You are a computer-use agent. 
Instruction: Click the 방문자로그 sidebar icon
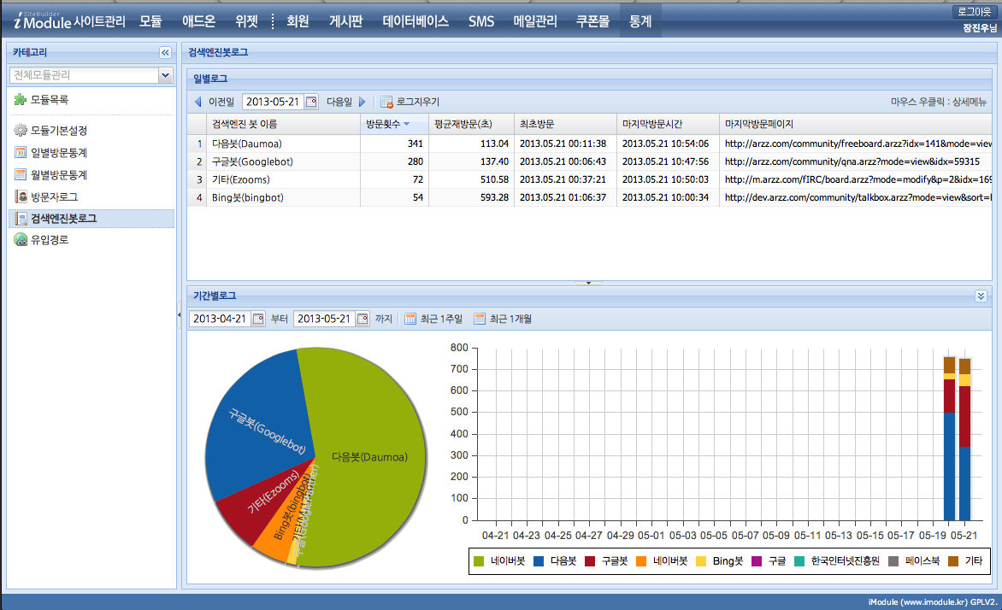coord(21,196)
